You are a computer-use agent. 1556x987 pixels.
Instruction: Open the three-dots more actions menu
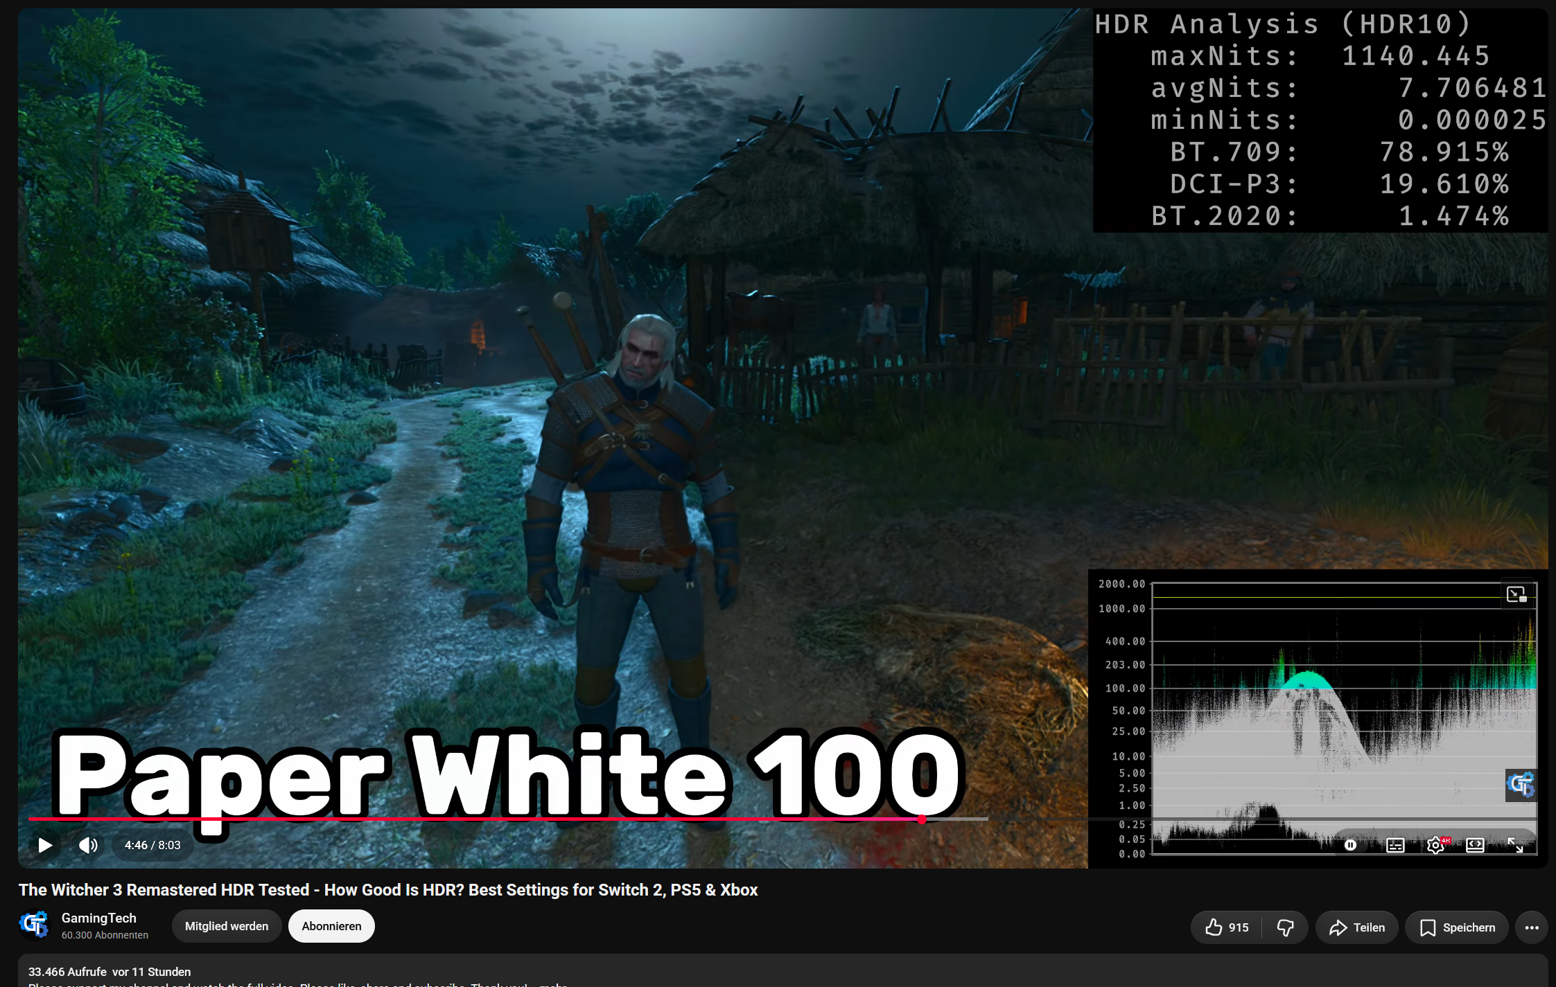(1532, 927)
